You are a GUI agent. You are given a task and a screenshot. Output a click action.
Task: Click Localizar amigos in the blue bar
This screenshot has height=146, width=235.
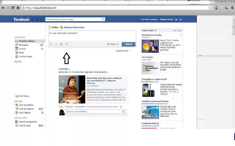[x=149, y=19]
